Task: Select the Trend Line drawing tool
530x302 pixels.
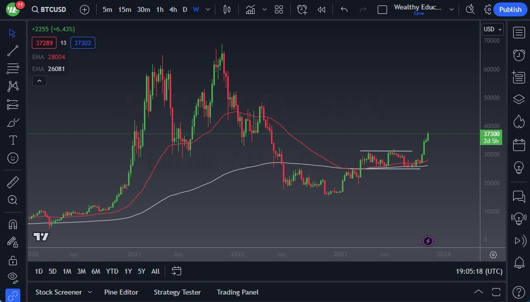Action: (13, 50)
